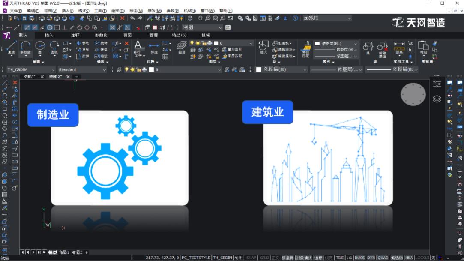This screenshot has width=464, height=261.
Task: Open the 图层 (Layer) properties manager icon
Action: (x=182, y=47)
